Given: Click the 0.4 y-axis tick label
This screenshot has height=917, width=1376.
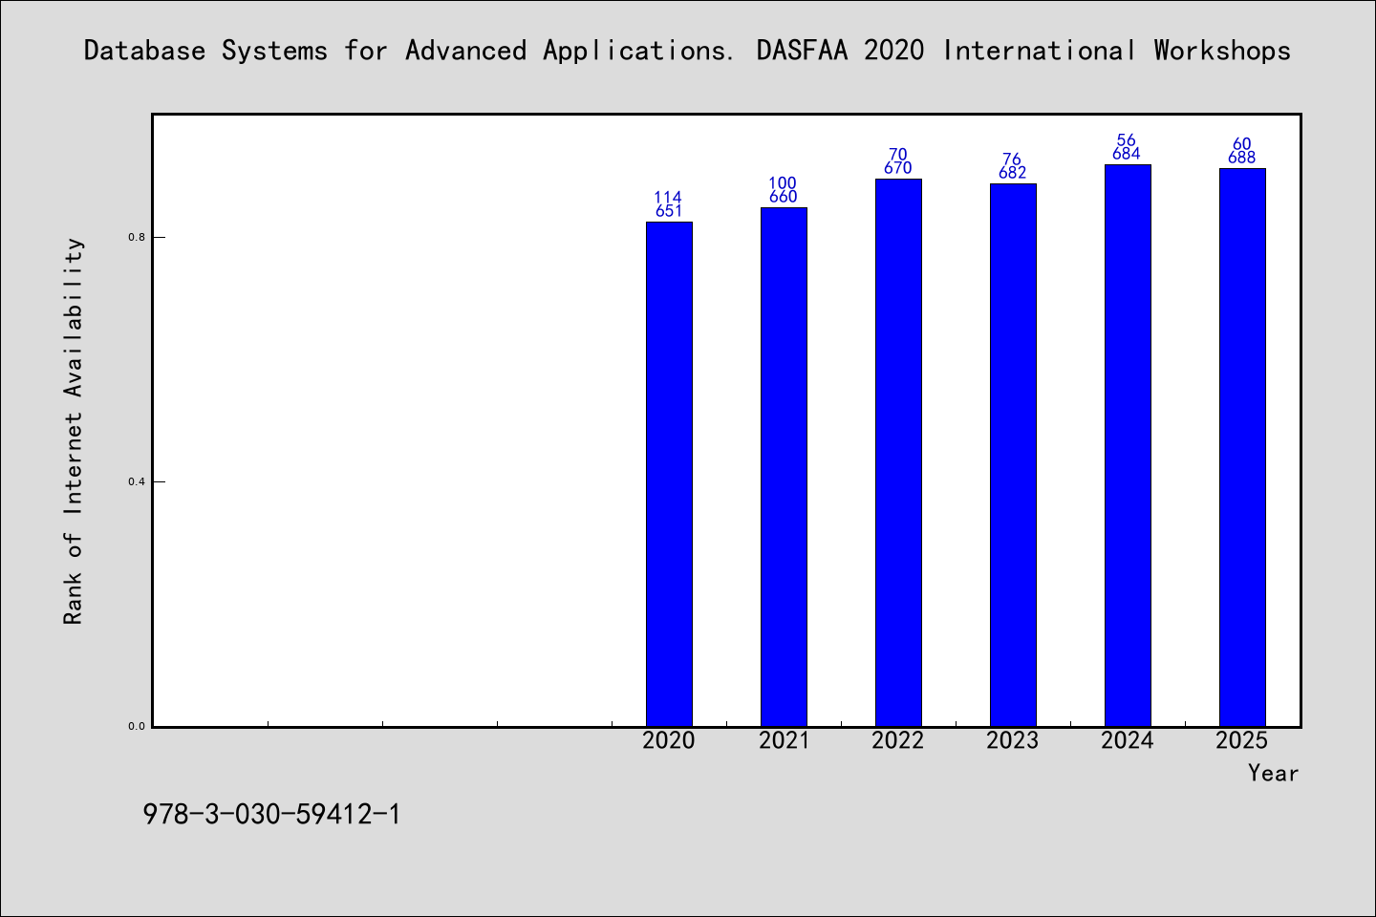Looking at the screenshot, I should (136, 481).
